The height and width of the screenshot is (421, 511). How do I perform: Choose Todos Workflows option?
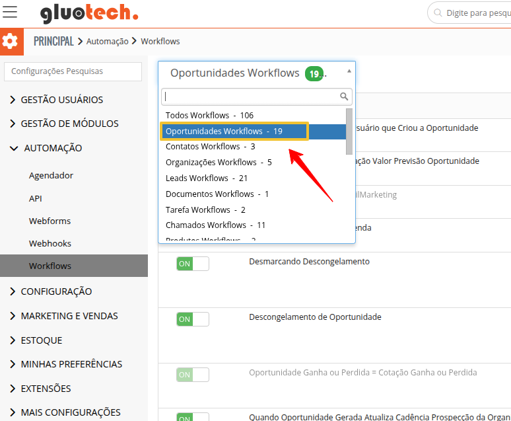pyautogui.click(x=209, y=115)
